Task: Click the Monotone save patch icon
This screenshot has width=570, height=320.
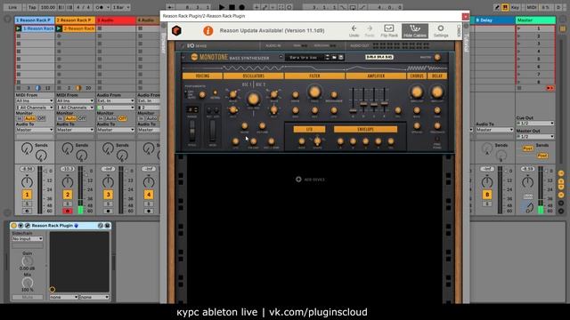Action: (x=341, y=57)
